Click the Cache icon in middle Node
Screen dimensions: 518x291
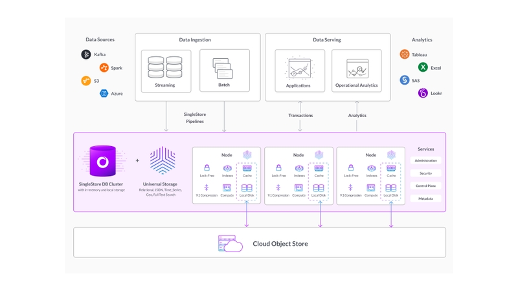(319, 168)
